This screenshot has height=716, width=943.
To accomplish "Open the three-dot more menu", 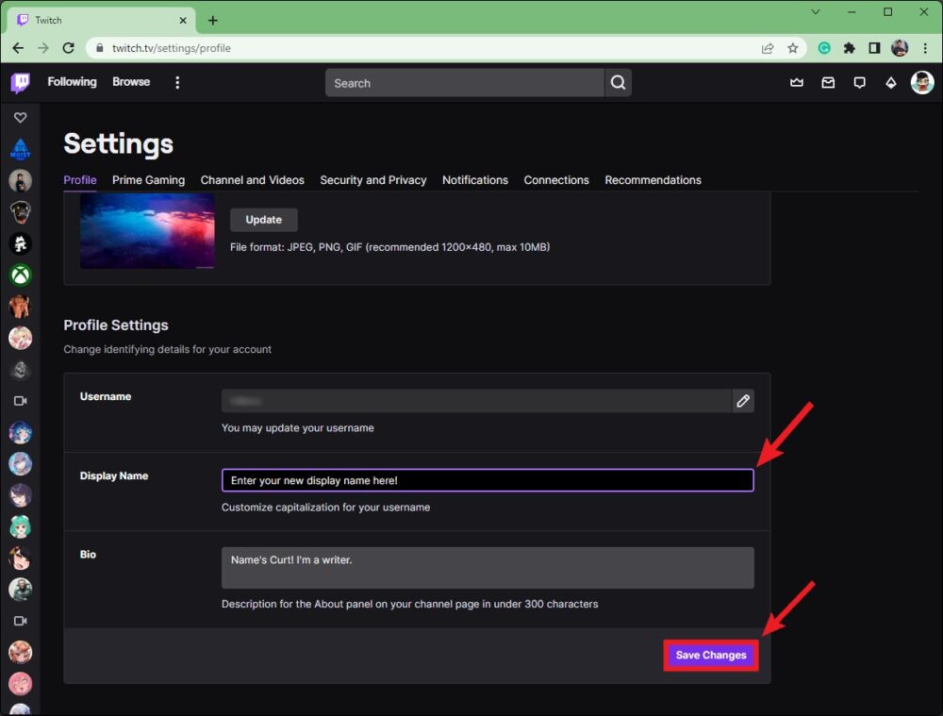I will pos(177,83).
